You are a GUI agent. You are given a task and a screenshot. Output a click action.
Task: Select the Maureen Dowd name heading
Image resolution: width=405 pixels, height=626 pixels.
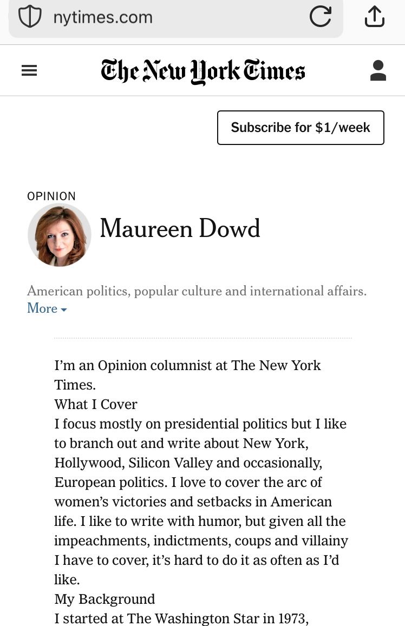pos(180,228)
